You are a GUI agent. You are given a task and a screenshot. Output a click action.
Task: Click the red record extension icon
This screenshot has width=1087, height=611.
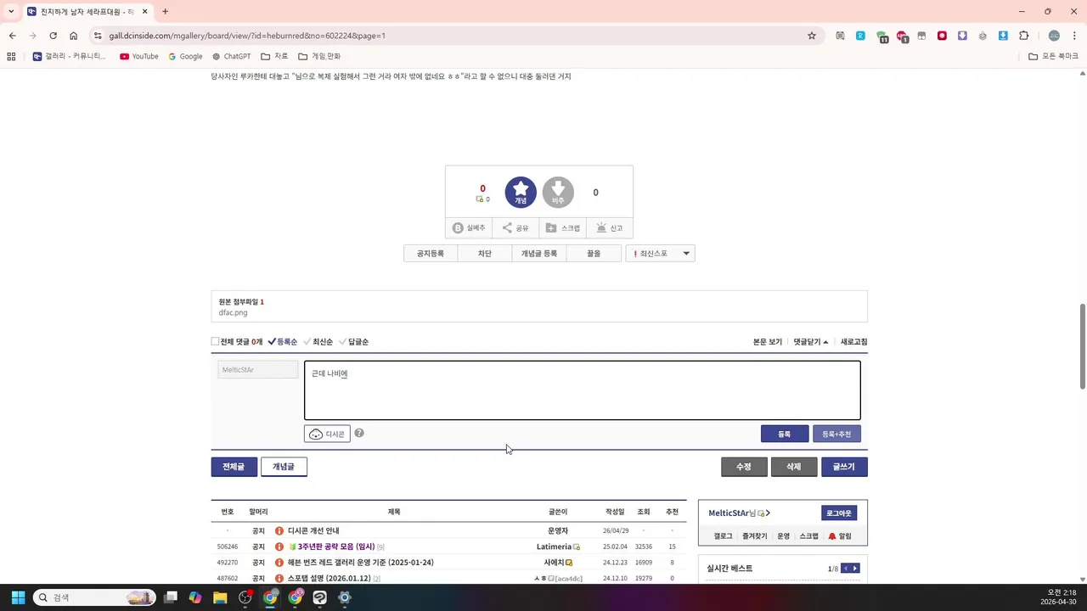[942, 36]
